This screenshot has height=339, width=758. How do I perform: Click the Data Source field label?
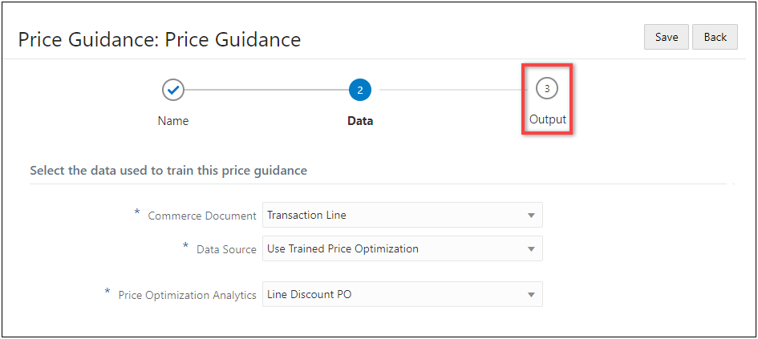tap(226, 249)
